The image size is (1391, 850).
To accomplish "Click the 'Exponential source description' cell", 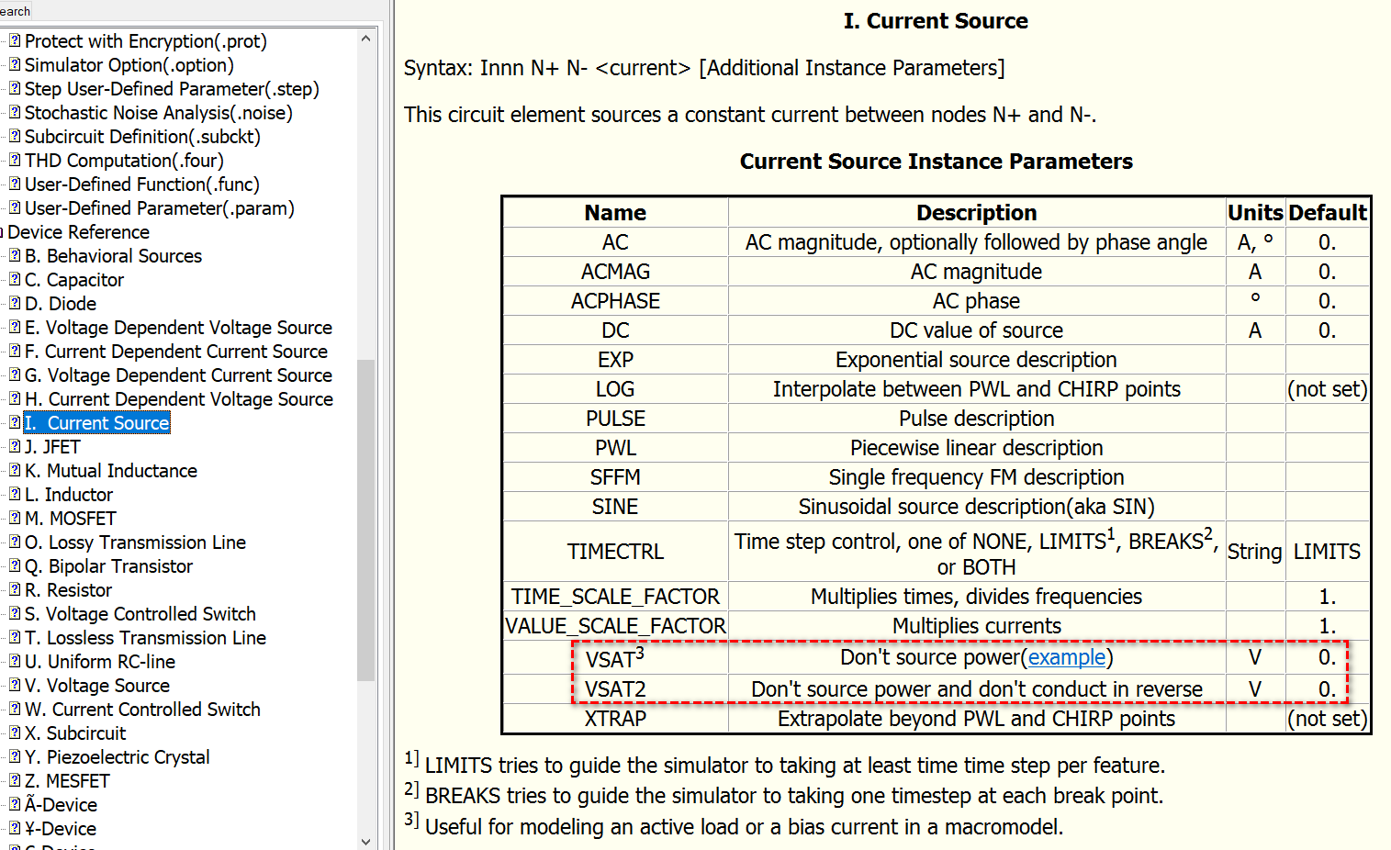I will coord(977,360).
